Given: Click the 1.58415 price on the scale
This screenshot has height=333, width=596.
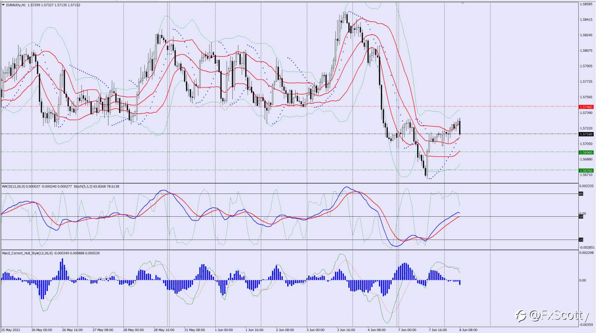Looking at the screenshot, I should 586,20.
